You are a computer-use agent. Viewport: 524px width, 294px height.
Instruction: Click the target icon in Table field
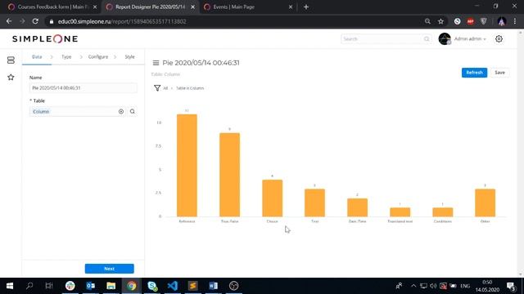coord(121,112)
